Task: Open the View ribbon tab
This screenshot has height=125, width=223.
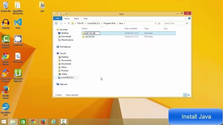Action: (x=85, y=18)
